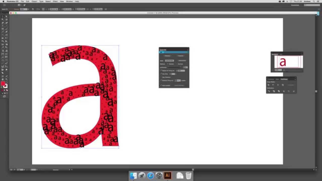Click the red Fill color swatch
Screen dimensions: 322x181
tap(3, 83)
